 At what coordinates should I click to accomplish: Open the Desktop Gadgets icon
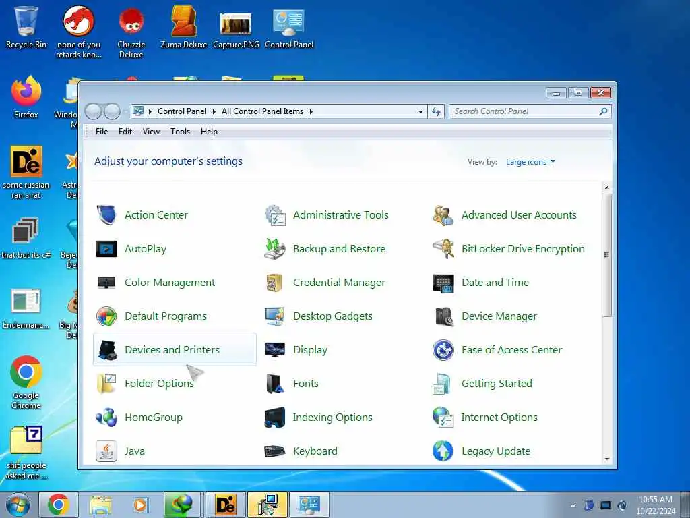coord(275,316)
